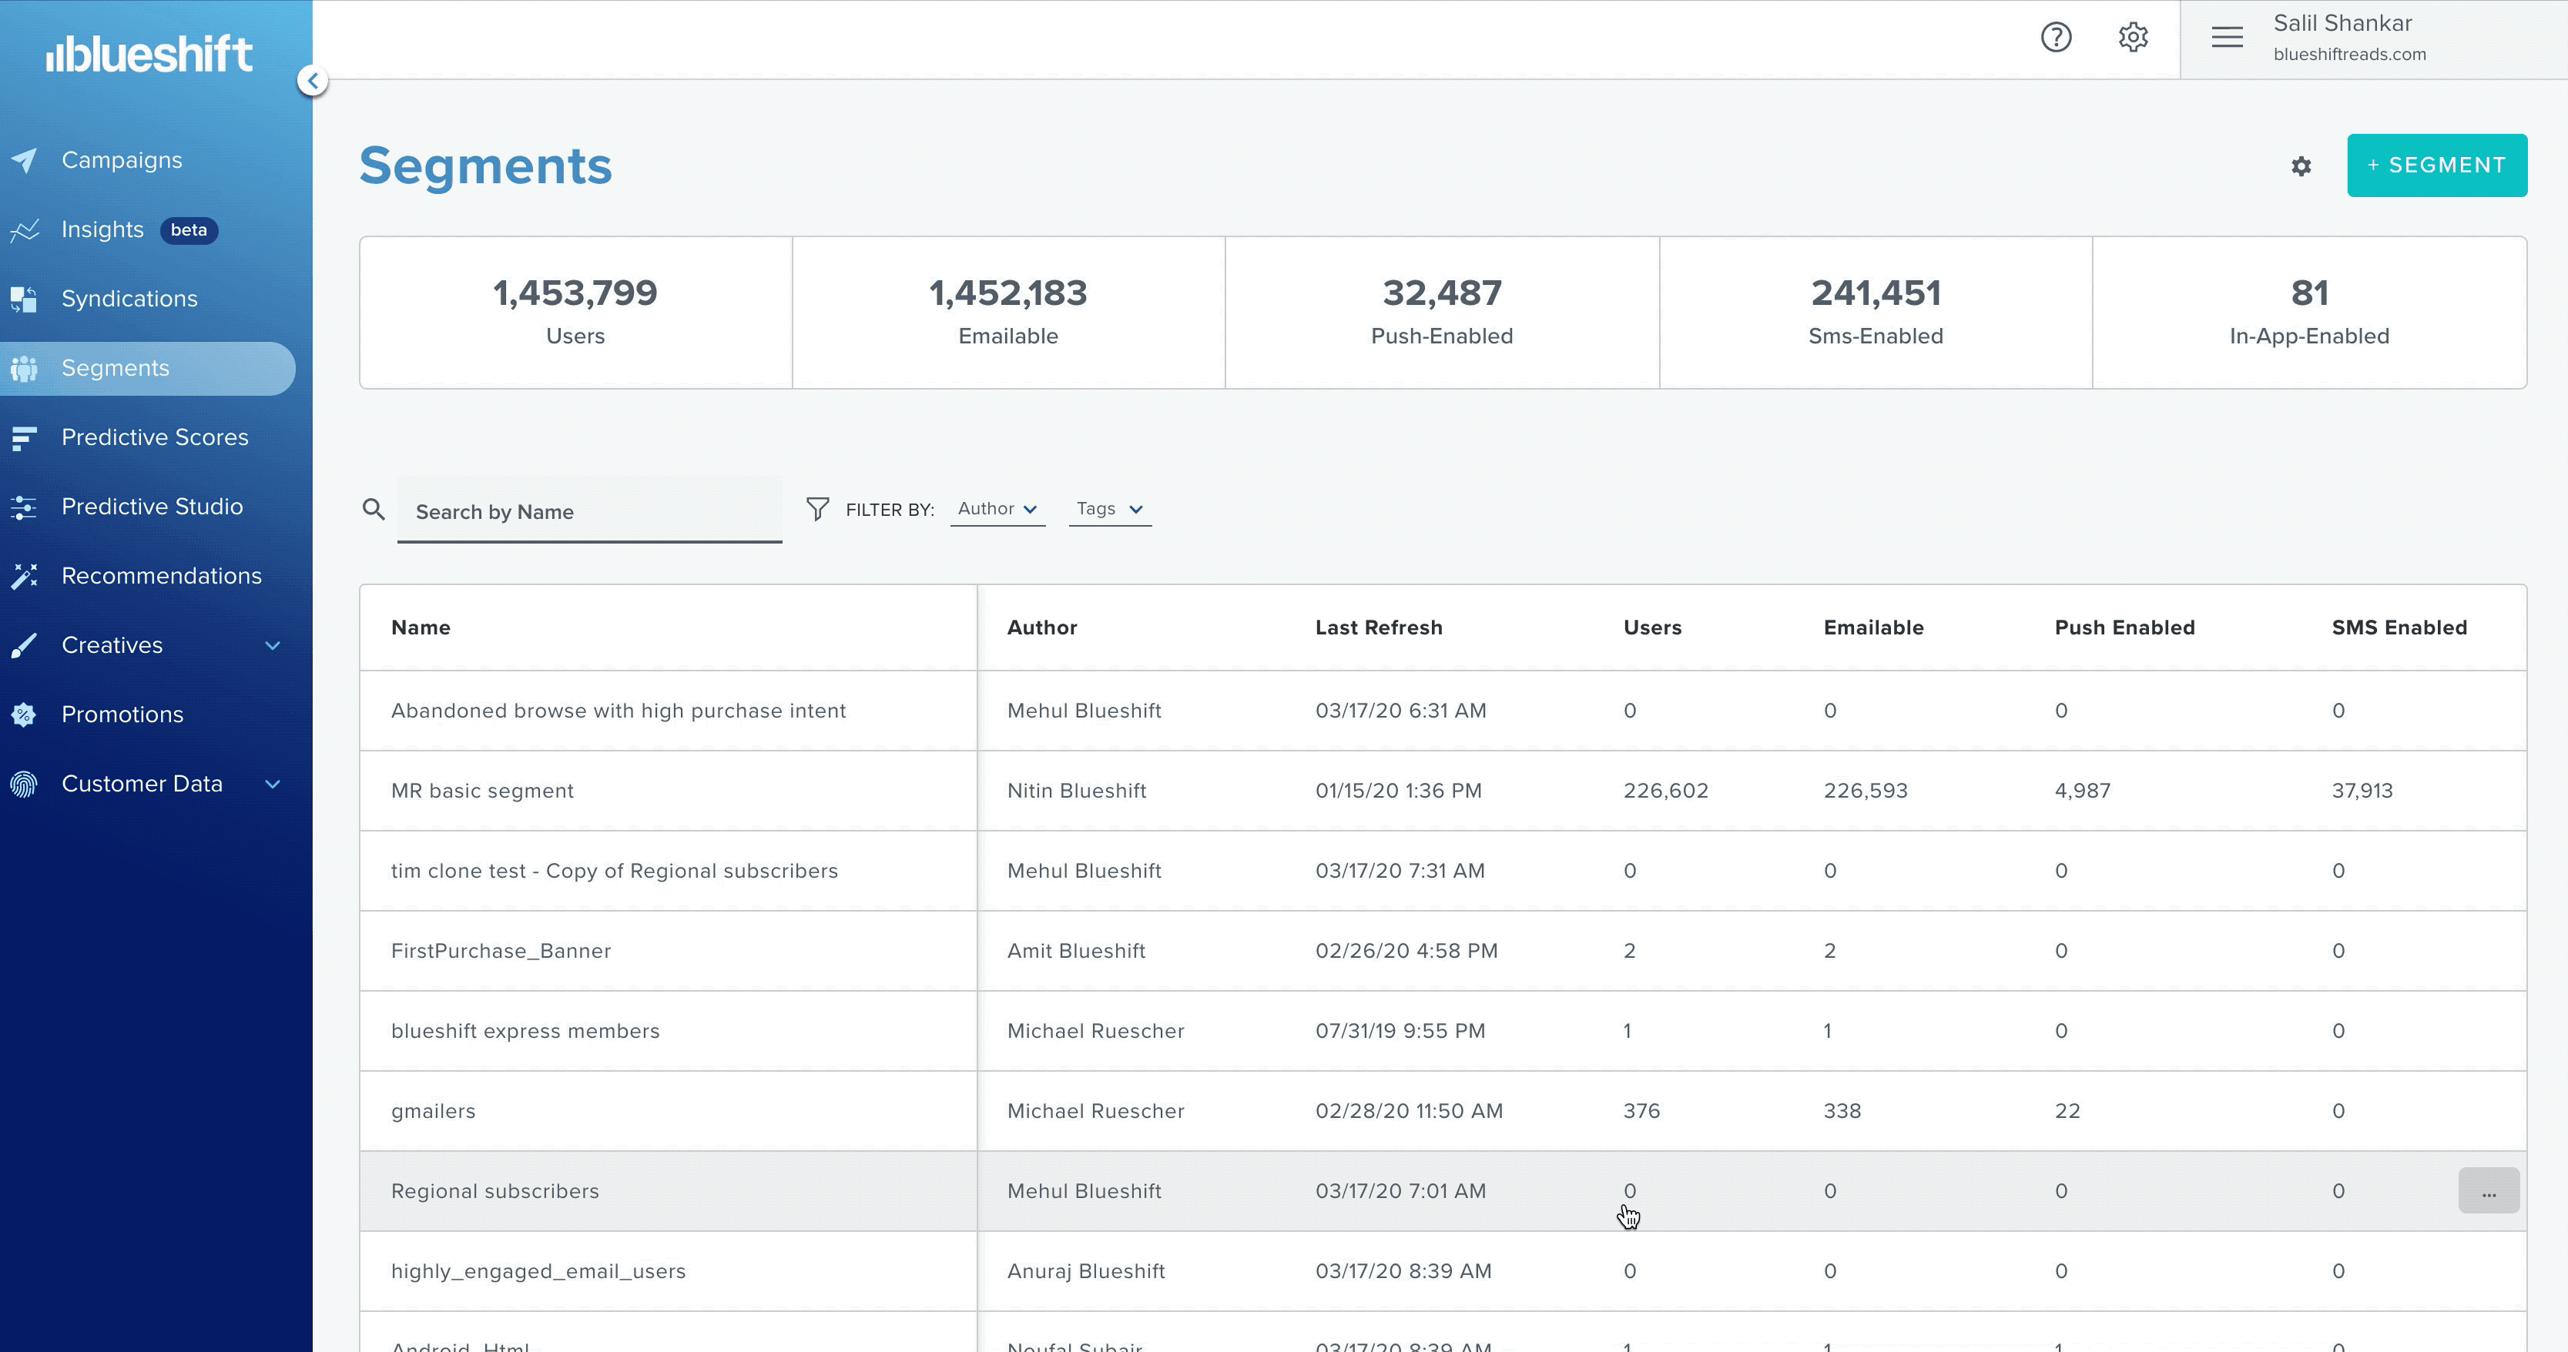Click the Last Refresh column header
This screenshot has height=1352, width=2568.
click(x=1379, y=627)
